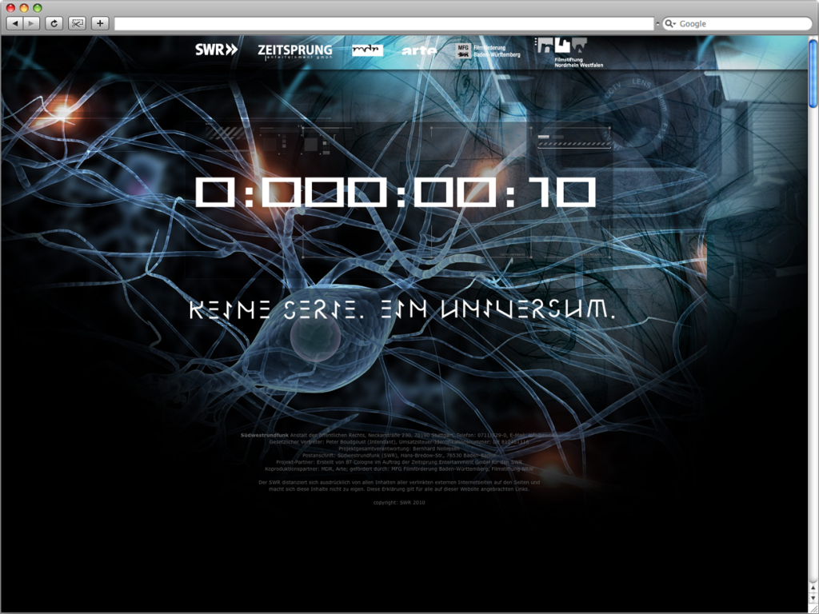819x614 pixels.
Task: Click the Filmstiftung Nordrhein Westfalen logo
Action: (x=569, y=52)
